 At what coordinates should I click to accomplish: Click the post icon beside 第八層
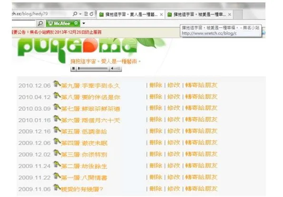57,95
